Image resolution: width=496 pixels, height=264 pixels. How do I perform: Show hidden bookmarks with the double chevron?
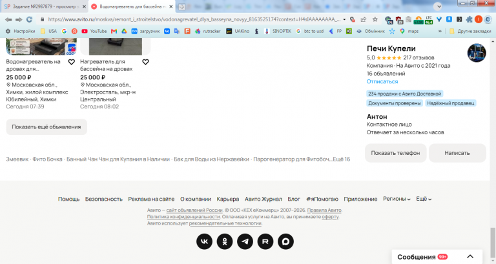[440, 31]
